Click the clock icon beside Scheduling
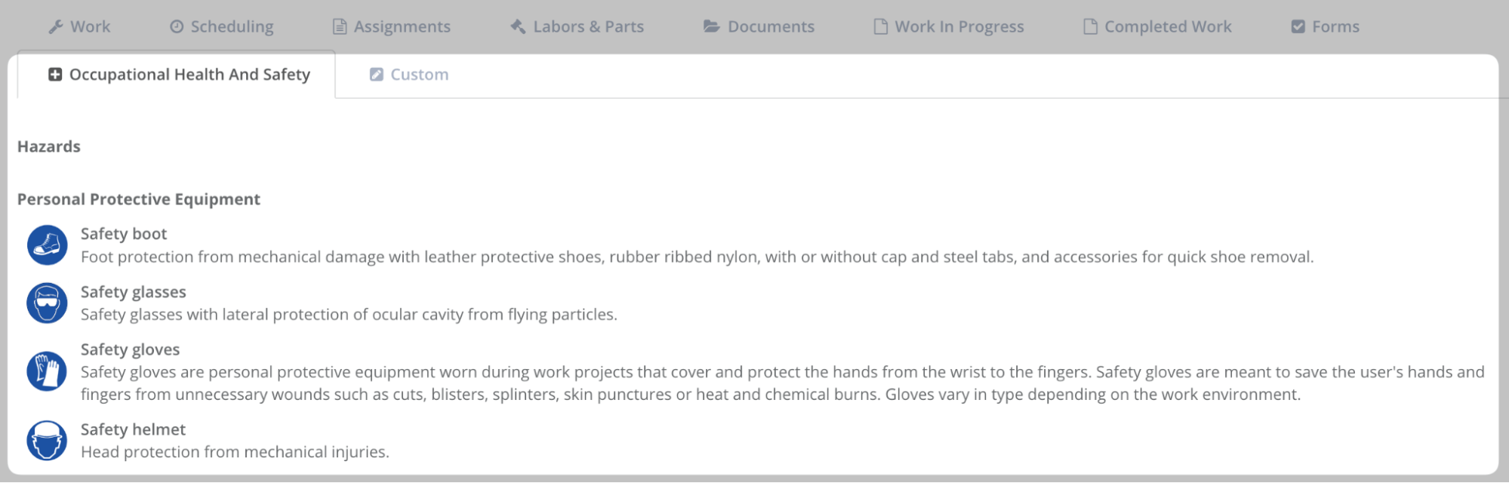Image resolution: width=1509 pixels, height=483 pixels. pyautogui.click(x=177, y=27)
